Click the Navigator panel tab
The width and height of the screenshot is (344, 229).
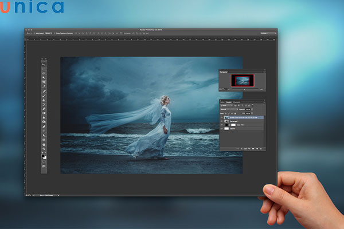pos(224,72)
